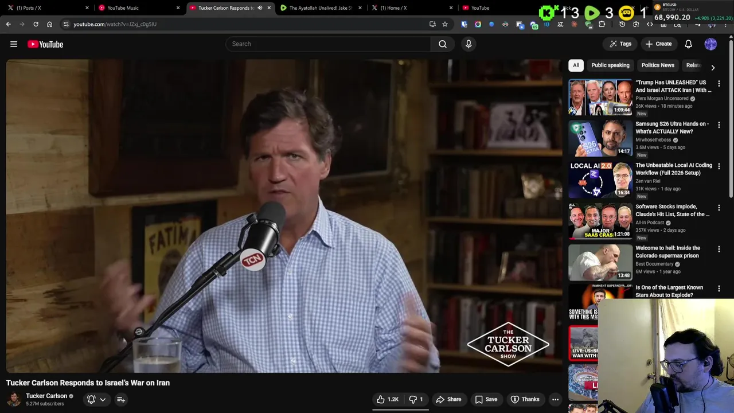This screenshot has width=734, height=413.
Task: Open YouTube notifications bell in header
Action: coord(688,44)
